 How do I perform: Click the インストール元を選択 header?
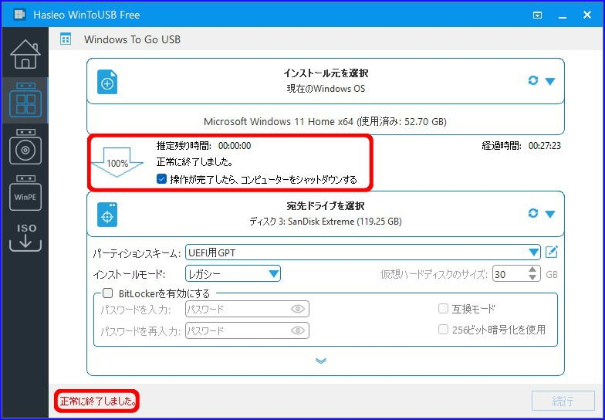pyautogui.click(x=326, y=73)
